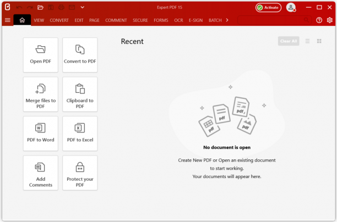Screen dimensions: 337x222
Task: Open the E-SIGN tab
Action: (196, 20)
